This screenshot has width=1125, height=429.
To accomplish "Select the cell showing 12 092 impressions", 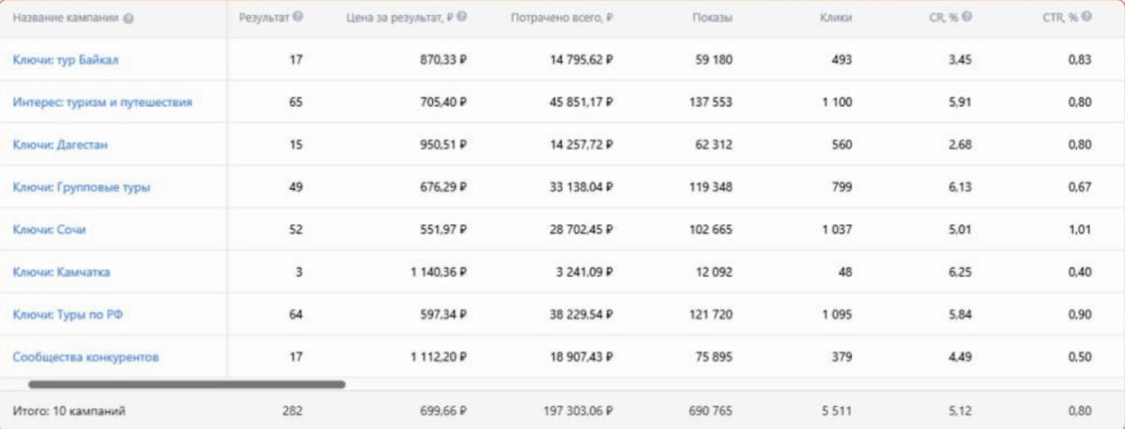I will [714, 272].
